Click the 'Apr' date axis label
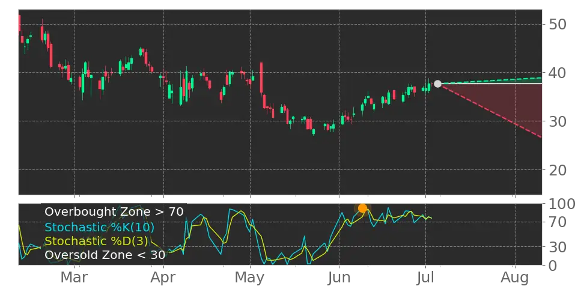The width and height of the screenshot is (584, 292). point(163,278)
